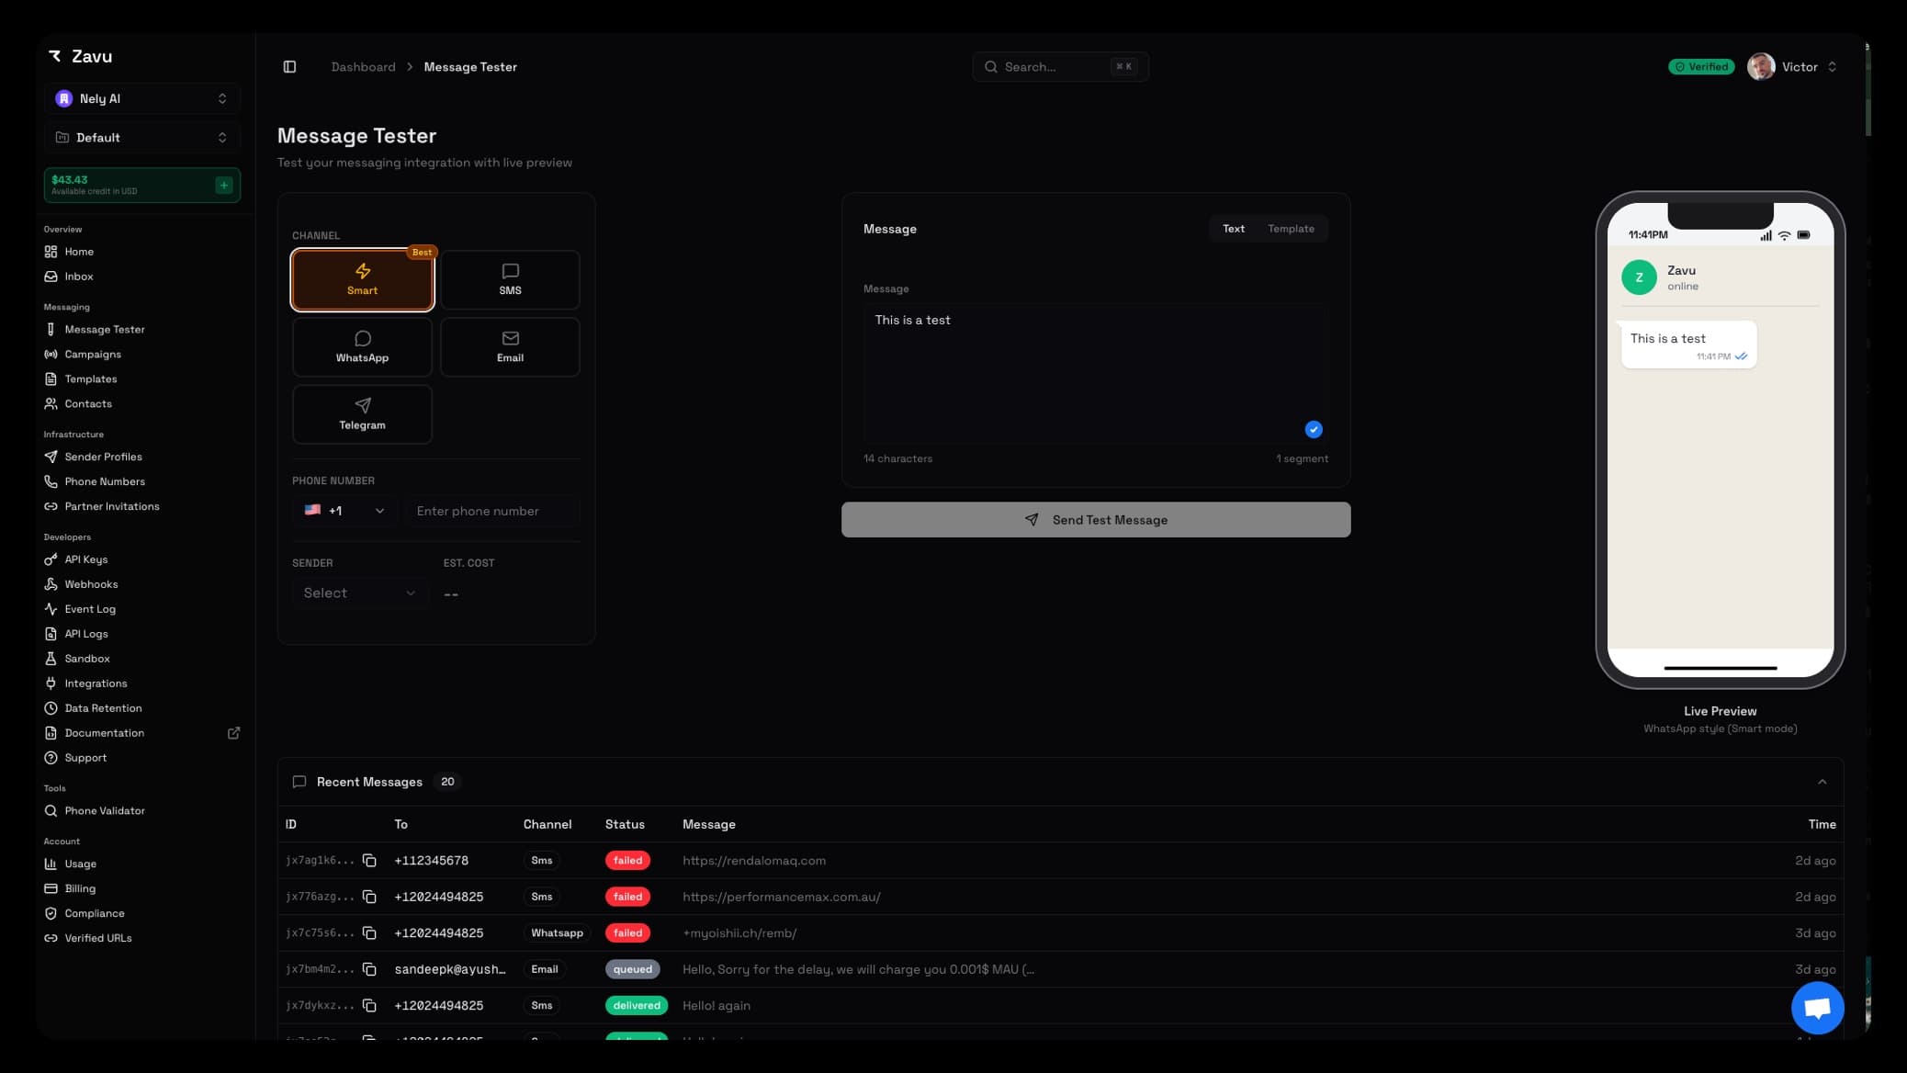Open the +1 country code dropdown
Image resolution: width=1907 pixels, height=1073 pixels.
(x=344, y=511)
